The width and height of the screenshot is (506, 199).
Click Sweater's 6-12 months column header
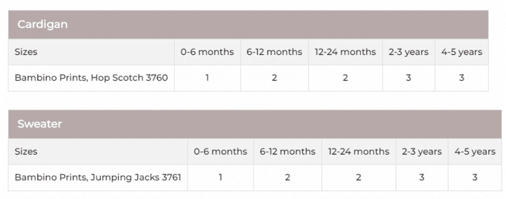point(287,151)
